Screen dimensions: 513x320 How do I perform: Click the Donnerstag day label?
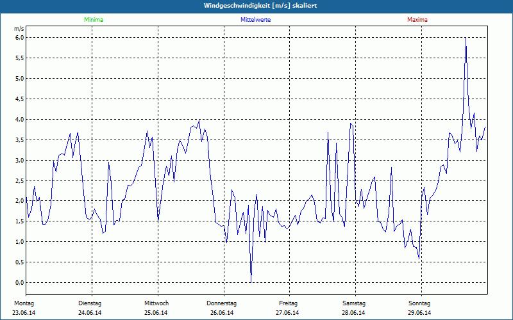221,303
